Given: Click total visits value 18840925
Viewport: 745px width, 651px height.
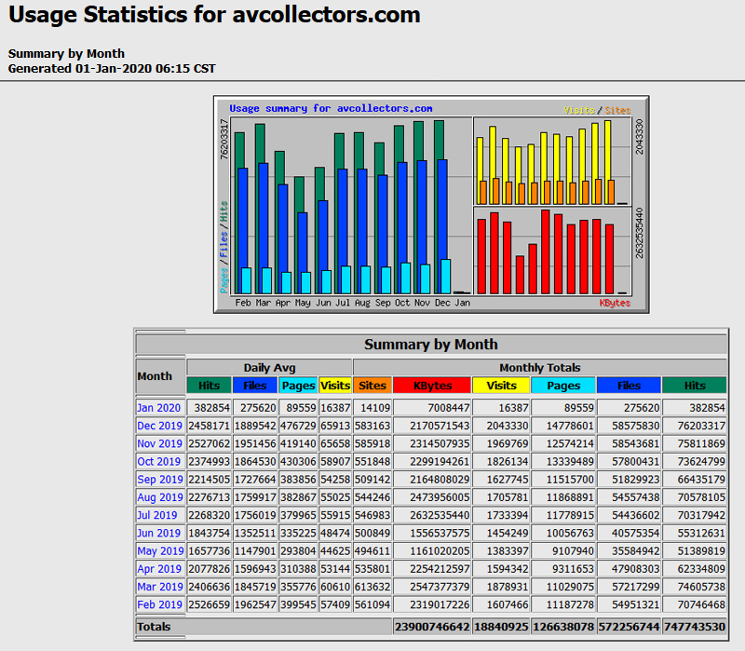Looking at the screenshot, I should coord(501,627).
